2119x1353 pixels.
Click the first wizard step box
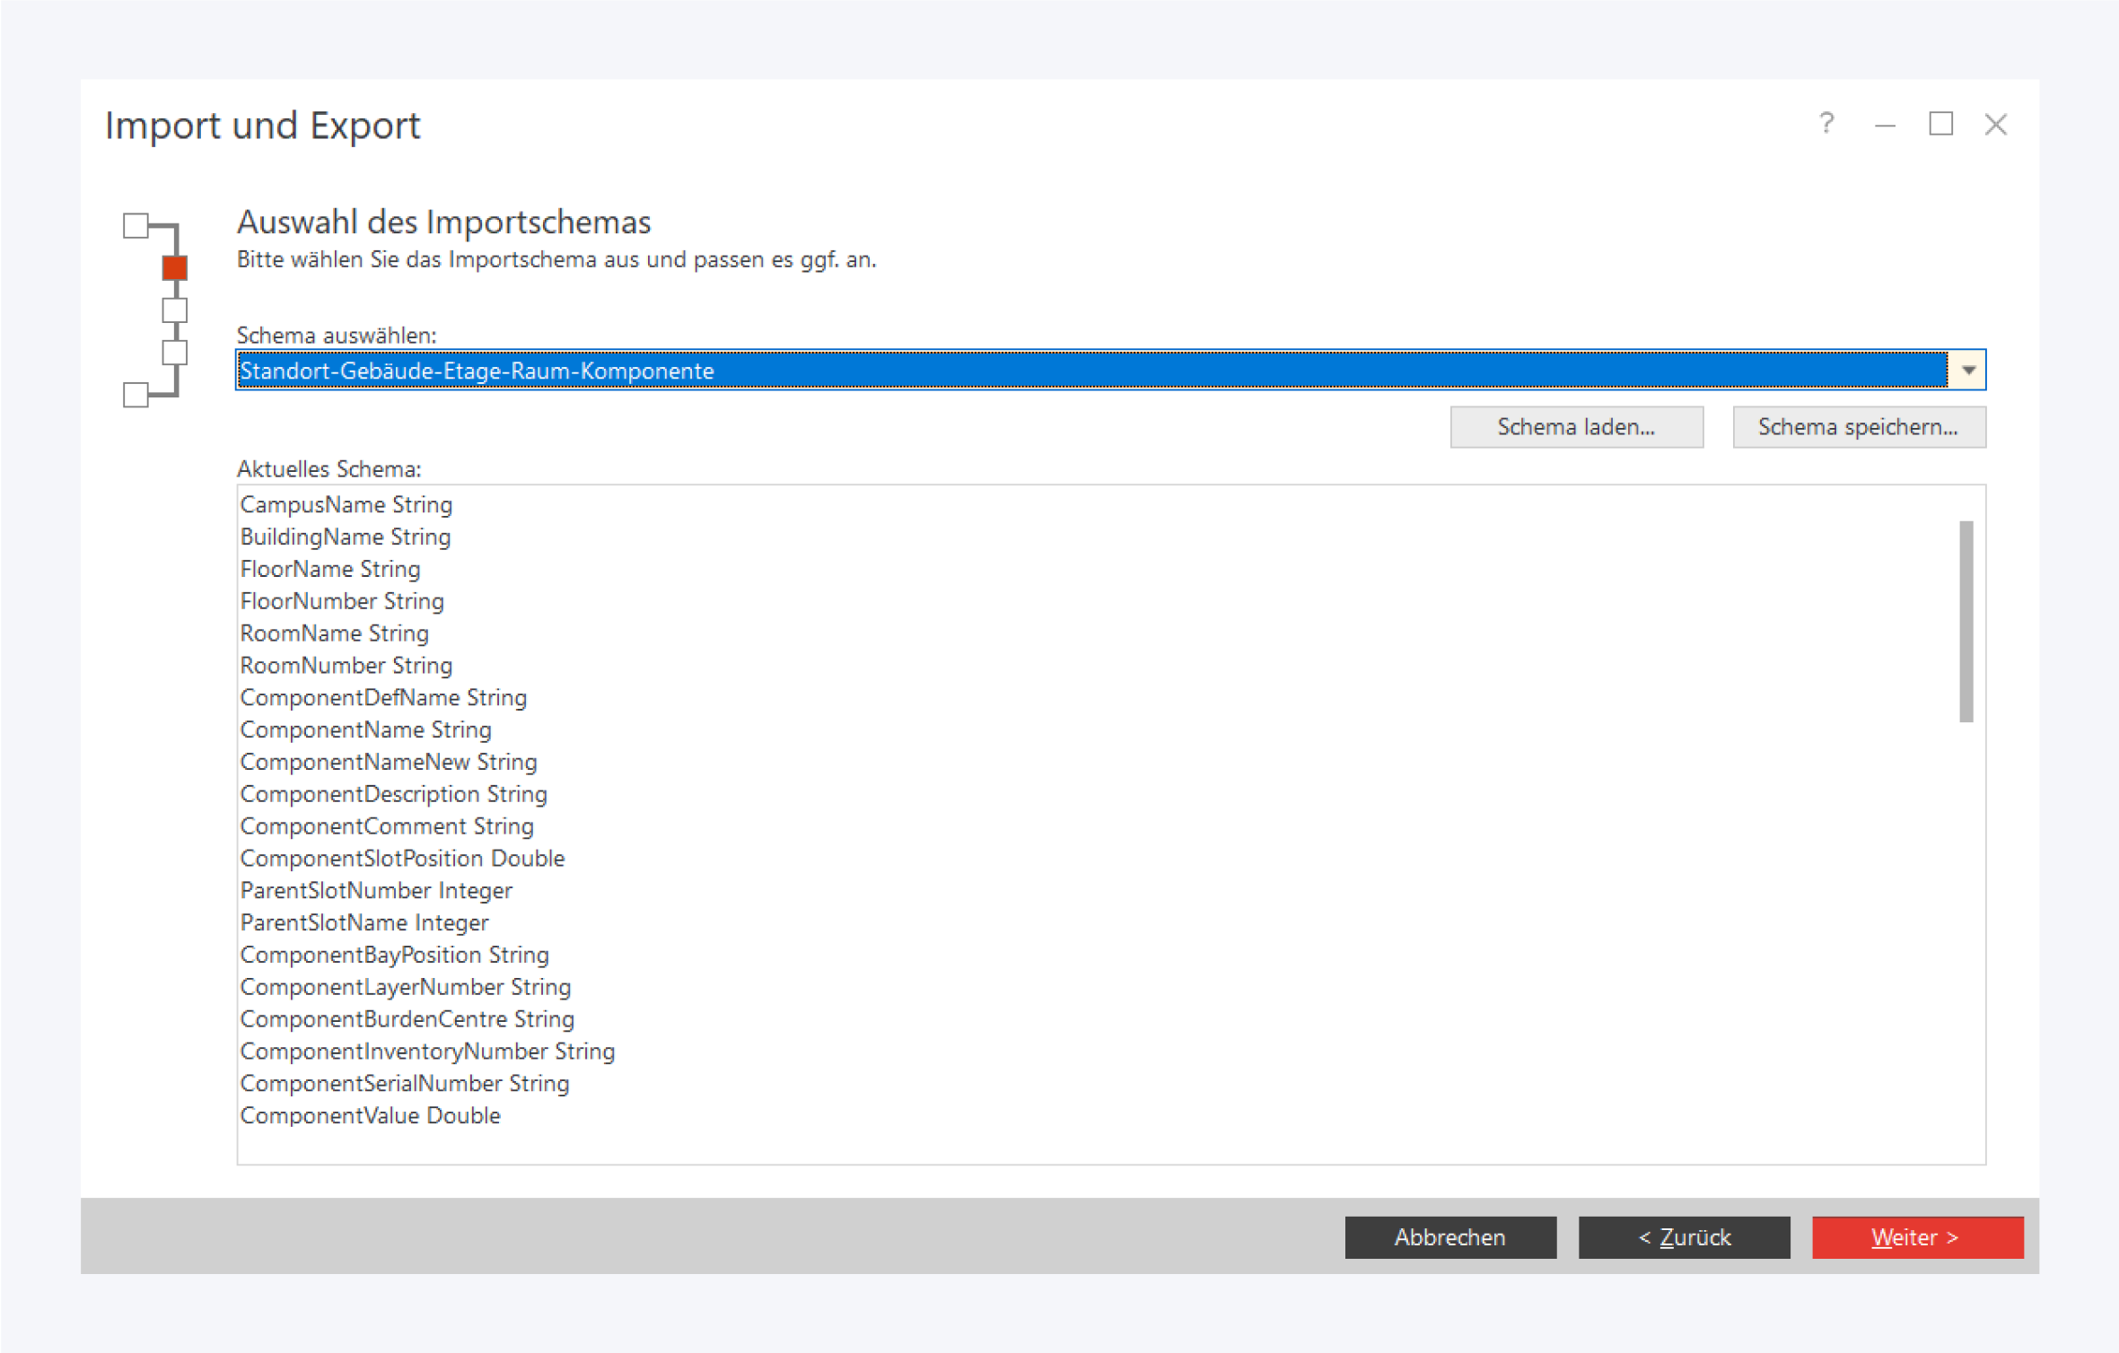136,225
